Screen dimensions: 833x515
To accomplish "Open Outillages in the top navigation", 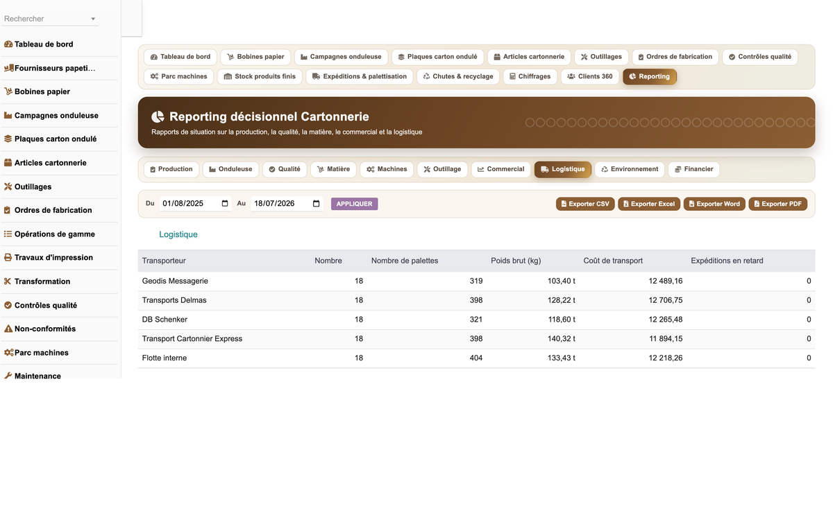I will (601, 57).
